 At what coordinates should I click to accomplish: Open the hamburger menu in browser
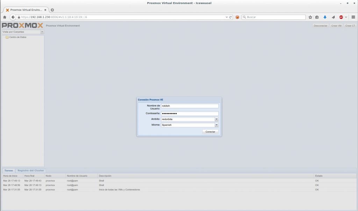point(353,17)
